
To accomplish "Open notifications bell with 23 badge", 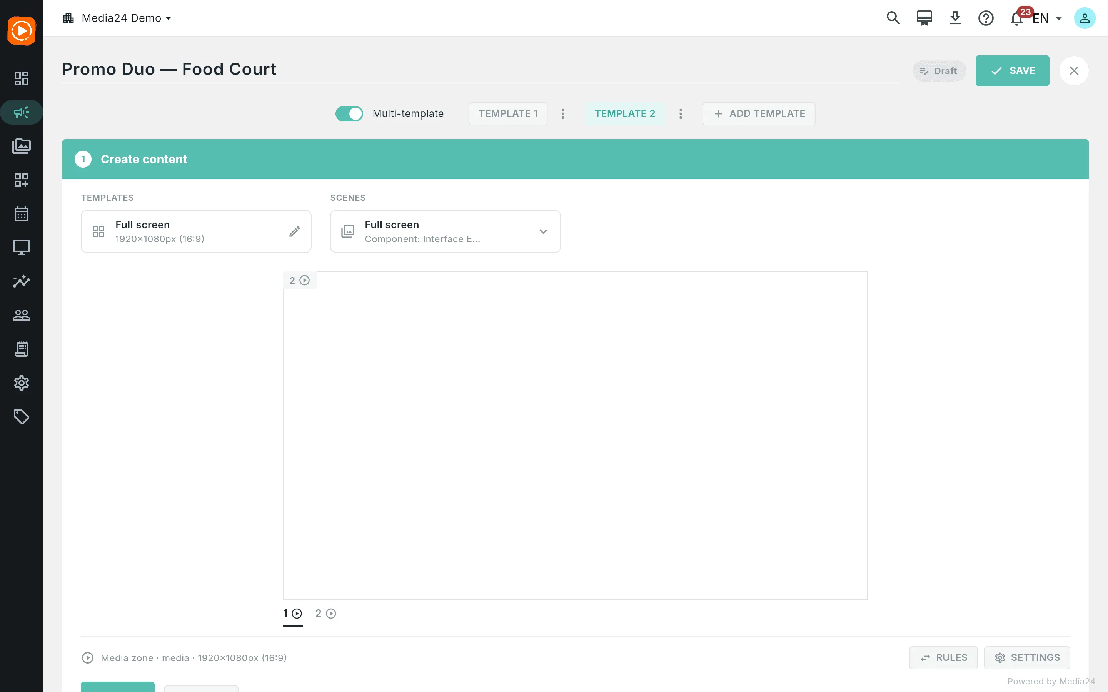I will 1017,18.
